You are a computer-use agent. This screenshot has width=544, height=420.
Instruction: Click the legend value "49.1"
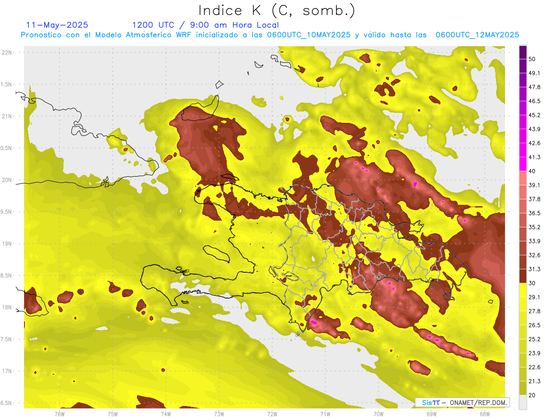pos(534,73)
